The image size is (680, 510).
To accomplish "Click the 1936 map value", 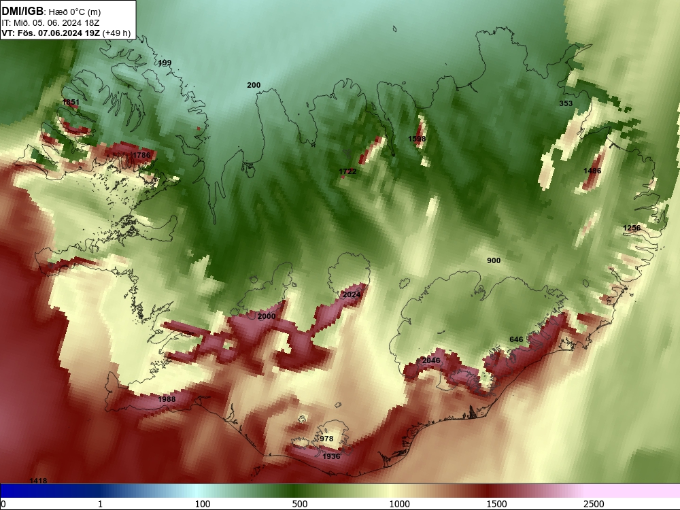I will tap(331, 457).
